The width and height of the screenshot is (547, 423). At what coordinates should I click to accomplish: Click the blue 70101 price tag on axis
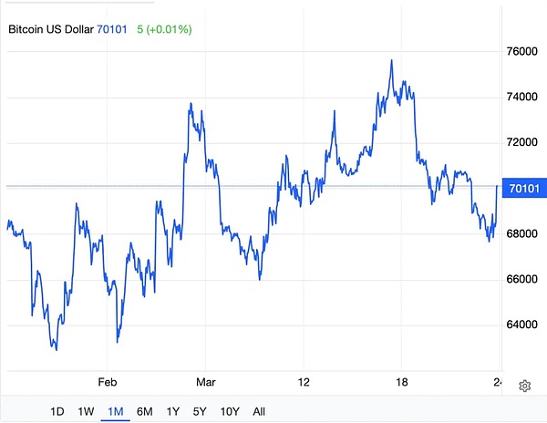522,189
